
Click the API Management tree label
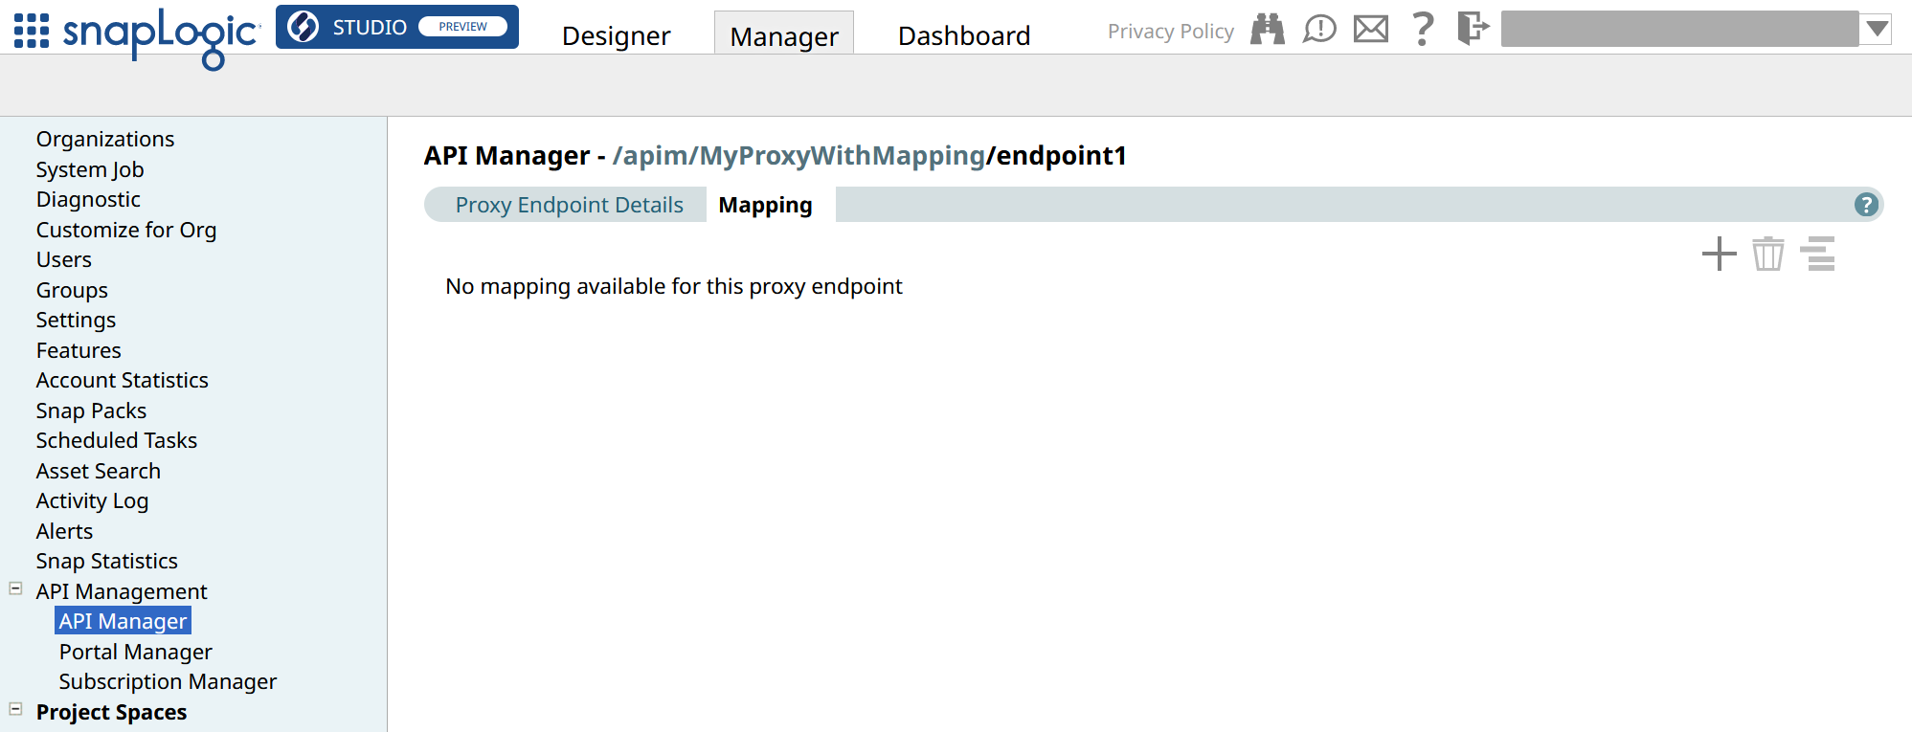[122, 591]
